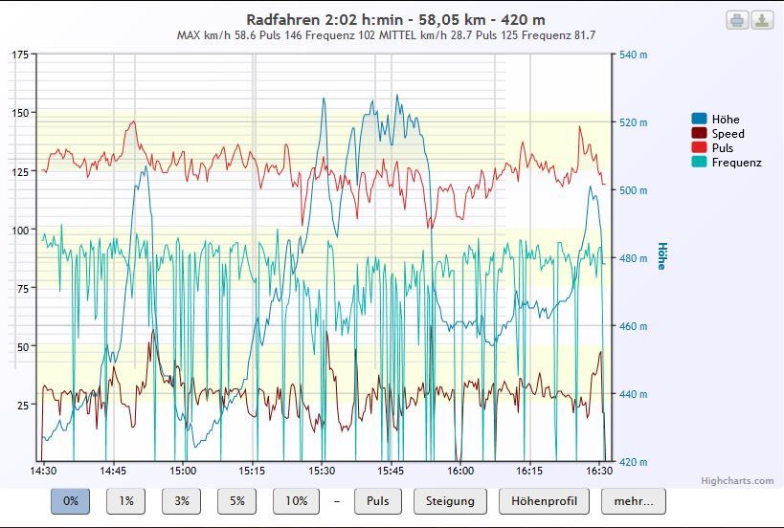Toggle the Höhe series in legend
This screenshot has height=528, width=784.
coord(726,120)
